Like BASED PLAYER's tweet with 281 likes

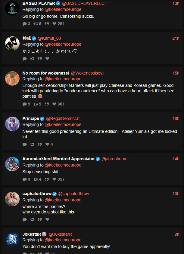[55, 24]
